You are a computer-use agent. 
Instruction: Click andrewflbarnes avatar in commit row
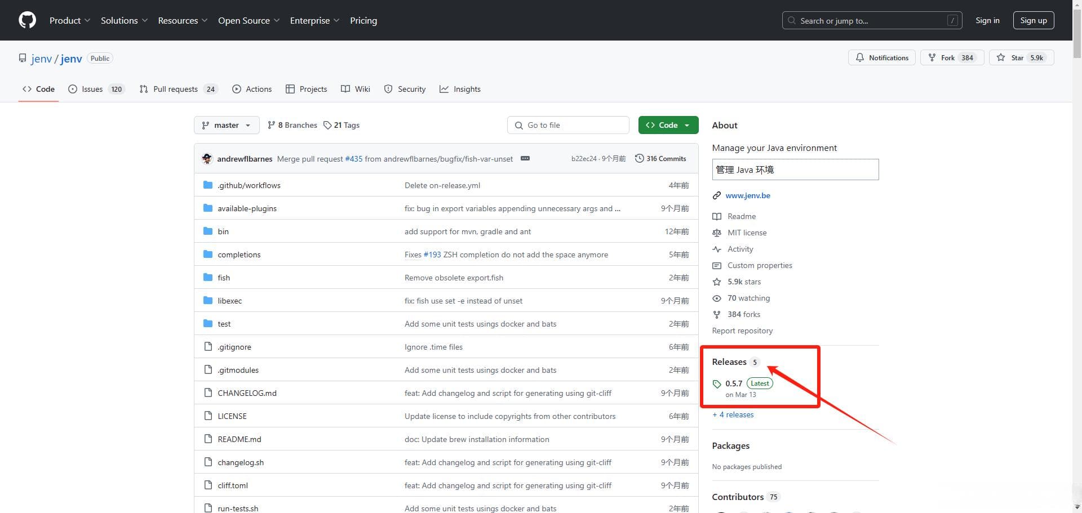coord(207,159)
